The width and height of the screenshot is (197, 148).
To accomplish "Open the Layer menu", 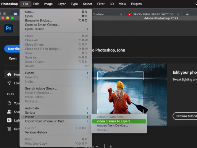I will pos(62,4).
